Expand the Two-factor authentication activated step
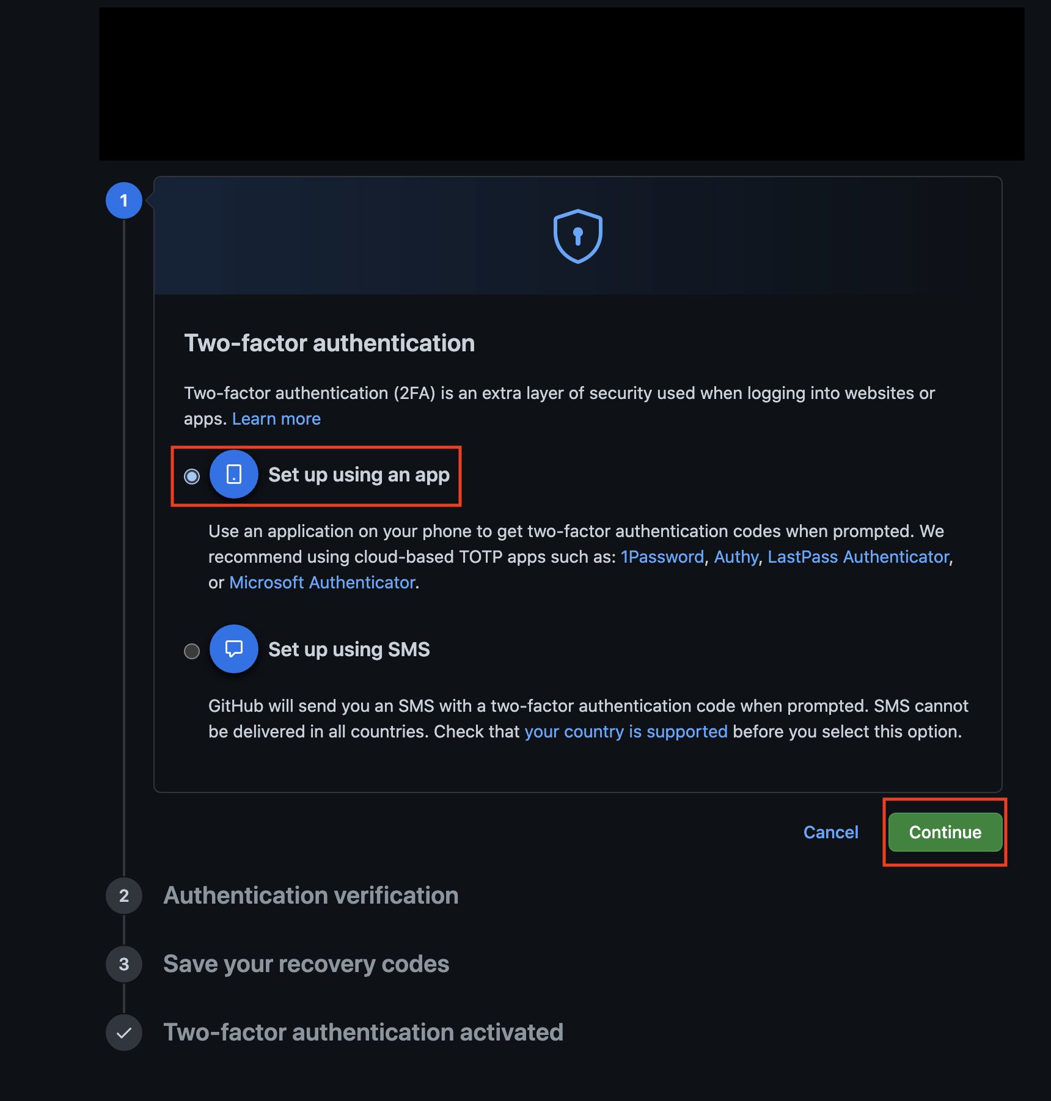 click(363, 1033)
